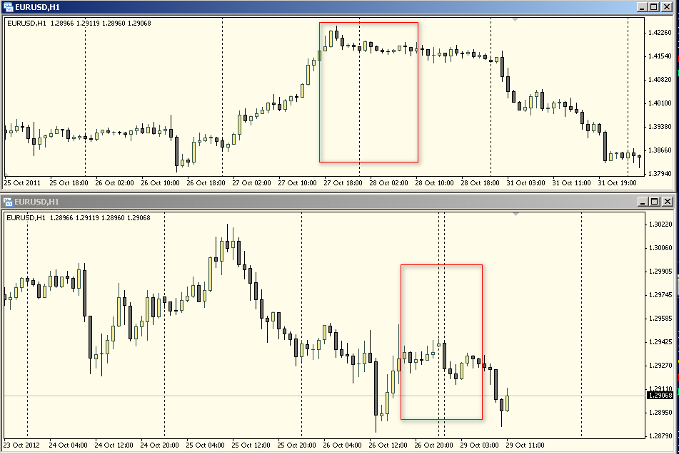Click the '25 Oct 20:00' time label
This screenshot has width=679, height=454.
296,445
